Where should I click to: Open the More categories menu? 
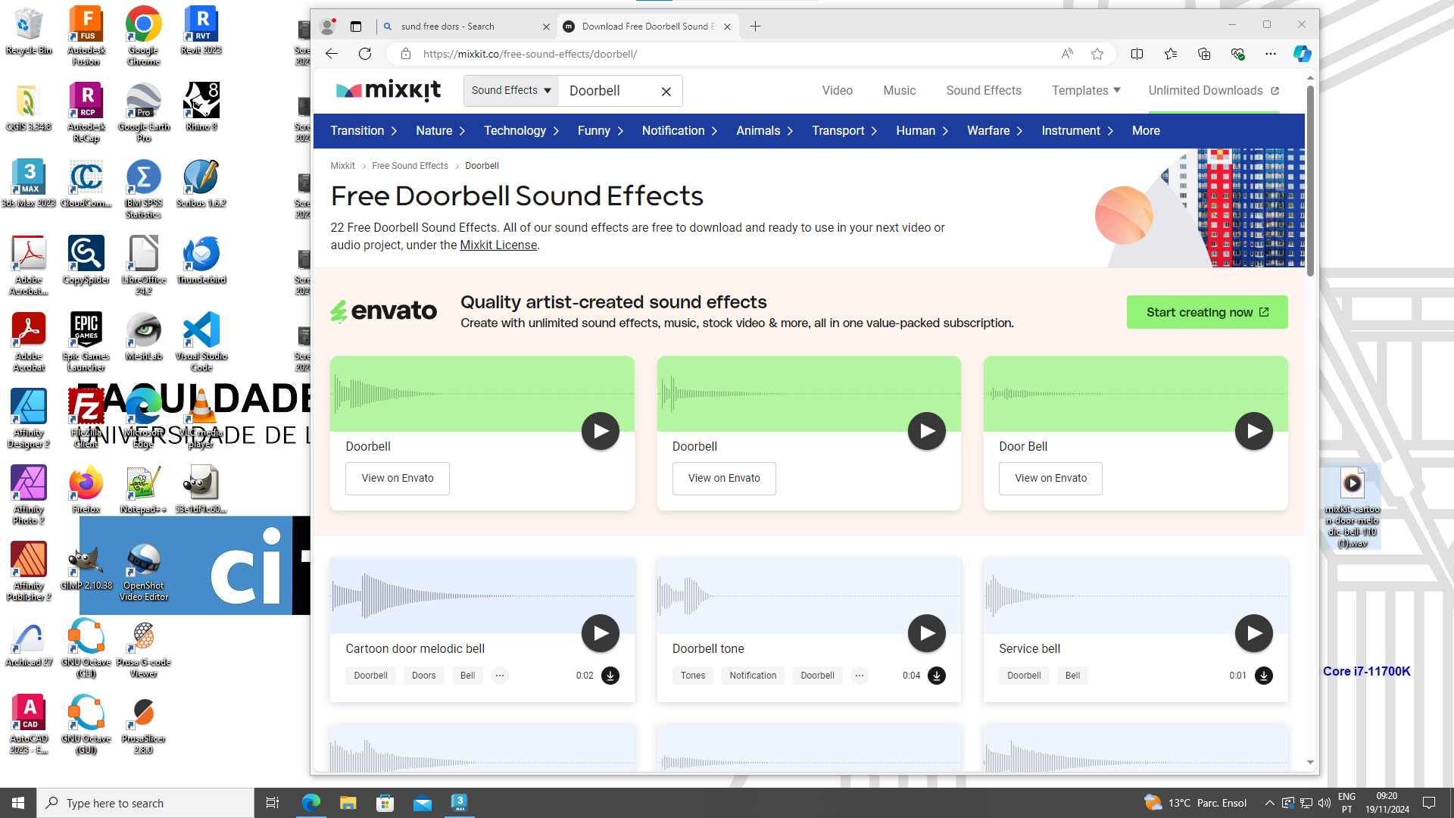tap(1146, 131)
